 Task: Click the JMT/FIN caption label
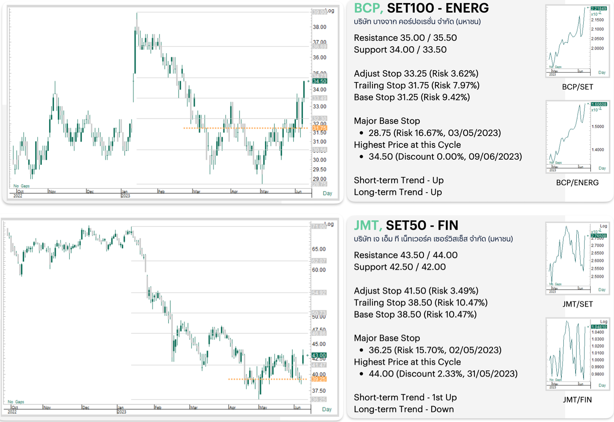pos(577,400)
